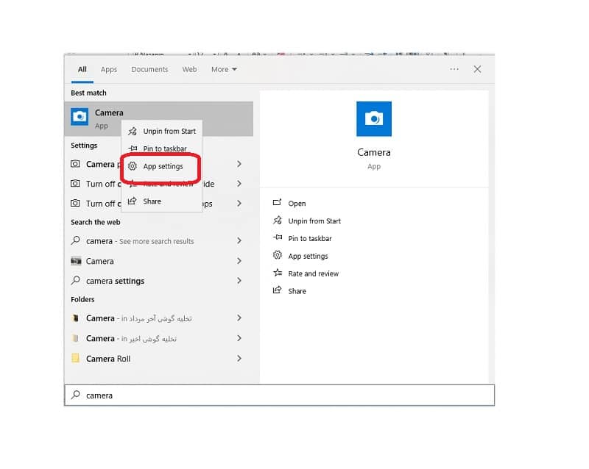Click the magnifier icon in search box
Screen dimensions: 589x469
pyautogui.click(x=76, y=395)
